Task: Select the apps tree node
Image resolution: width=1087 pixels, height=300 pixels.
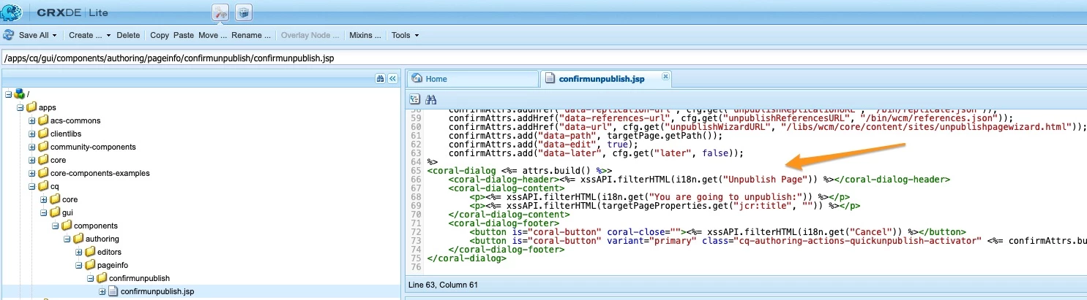Action: tap(47, 107)
